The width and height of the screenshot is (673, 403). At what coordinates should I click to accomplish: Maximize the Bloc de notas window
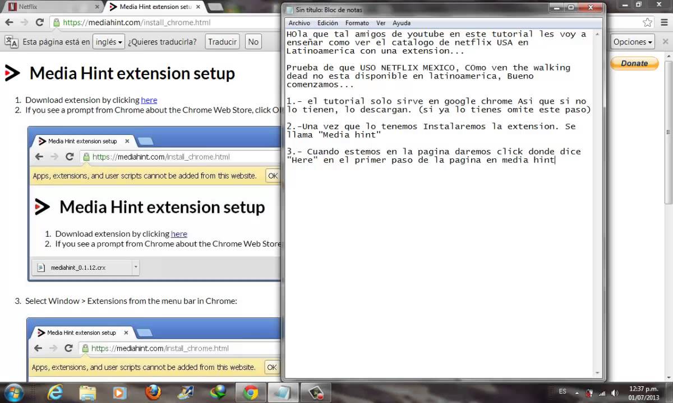point(571,8)
